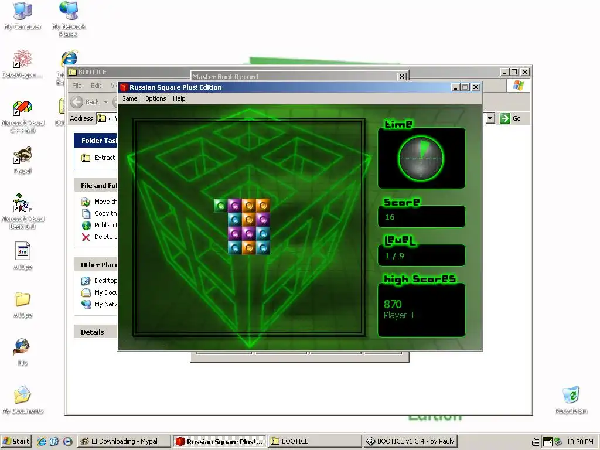
Task: Open the Options menu
Action: pyautogui.click(x=155, y=98)
